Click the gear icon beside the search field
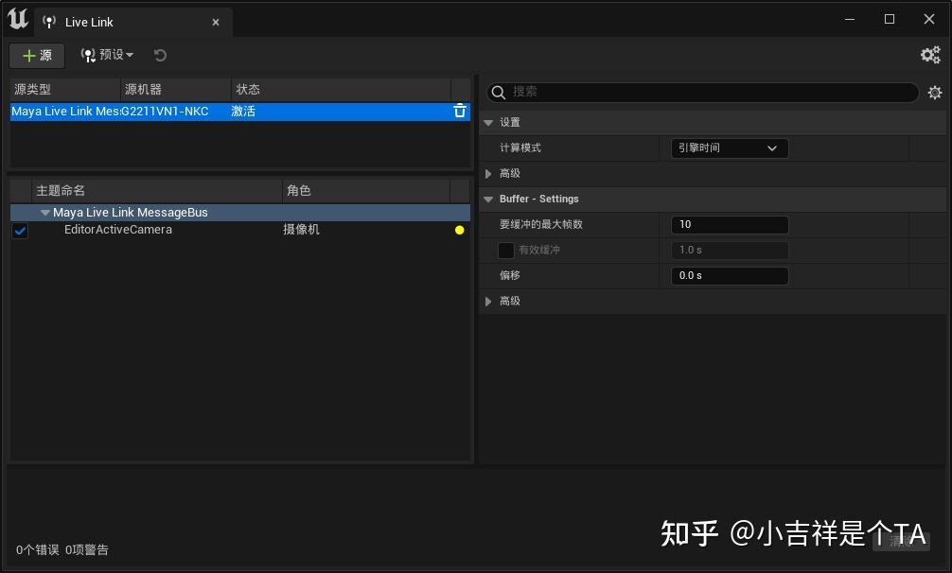The height and width of the screenshot is (573, 952). (935, 93)
